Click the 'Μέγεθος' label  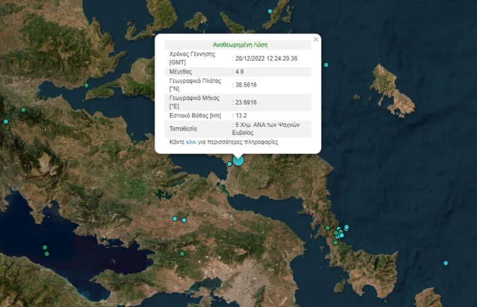(180, 72)
